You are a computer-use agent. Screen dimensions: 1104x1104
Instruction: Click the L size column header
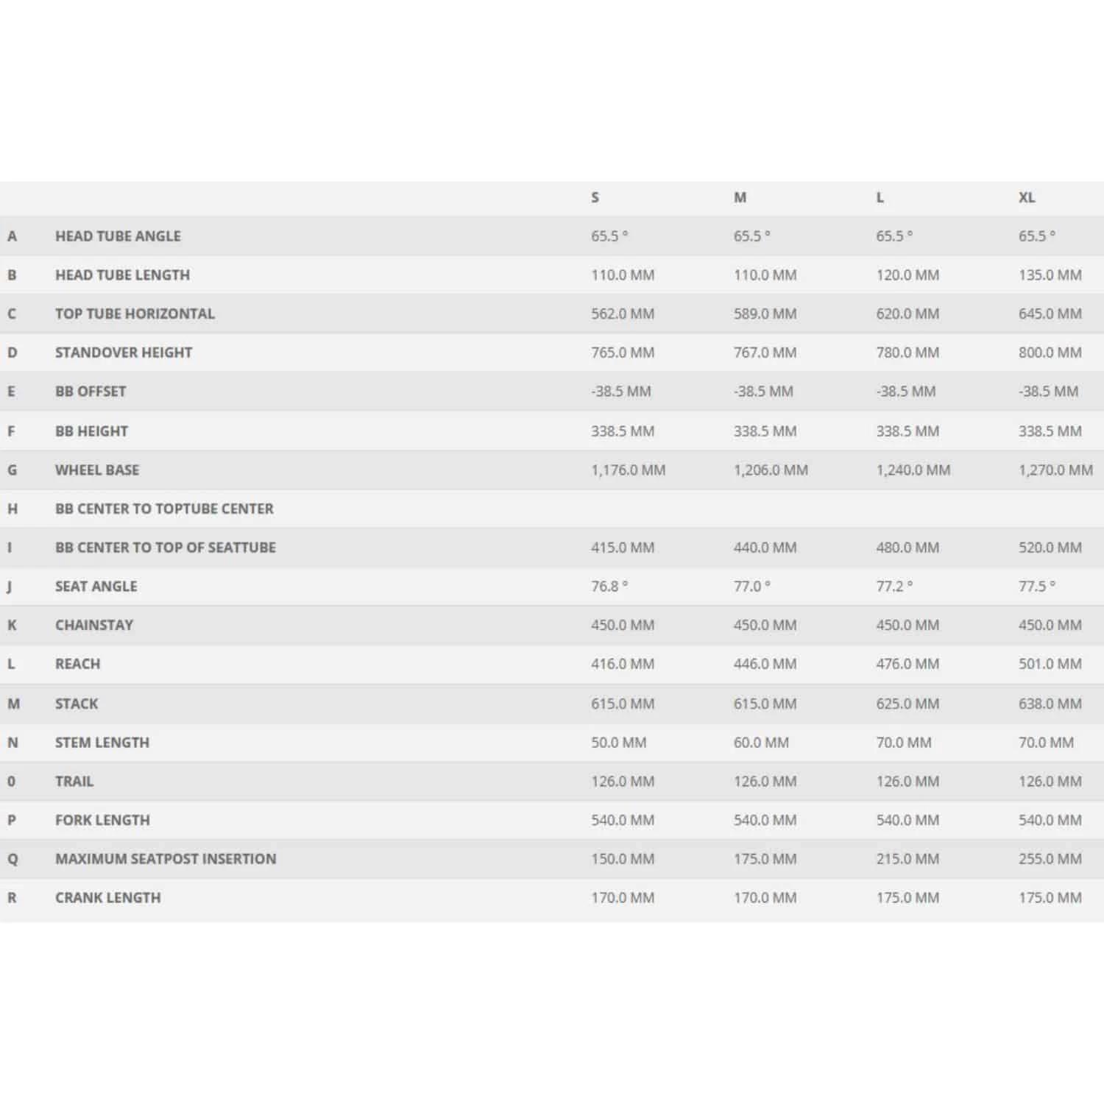(x=880, y=197)
